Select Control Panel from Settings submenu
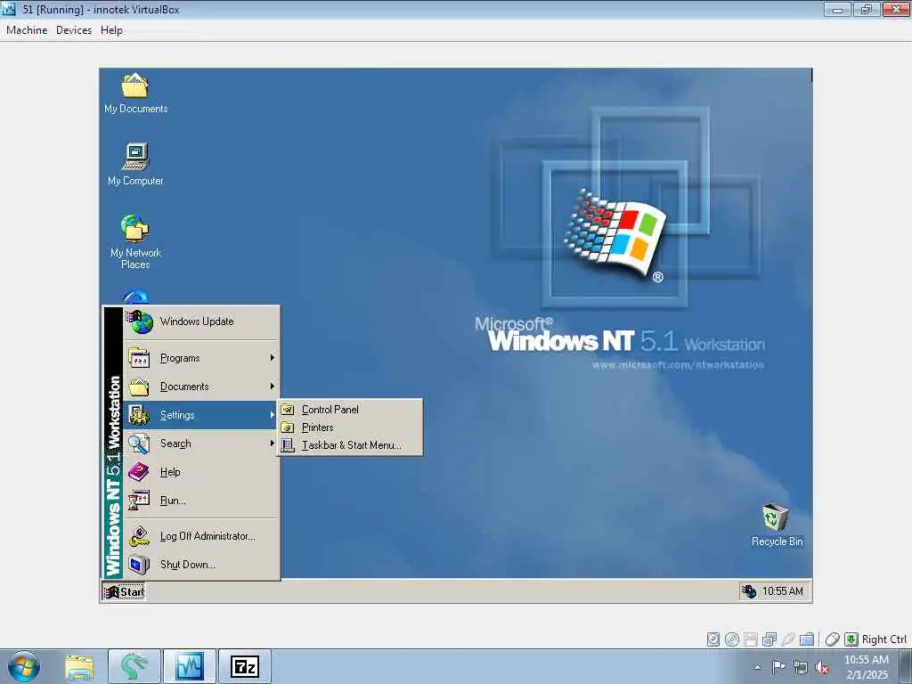 [349, 410]
